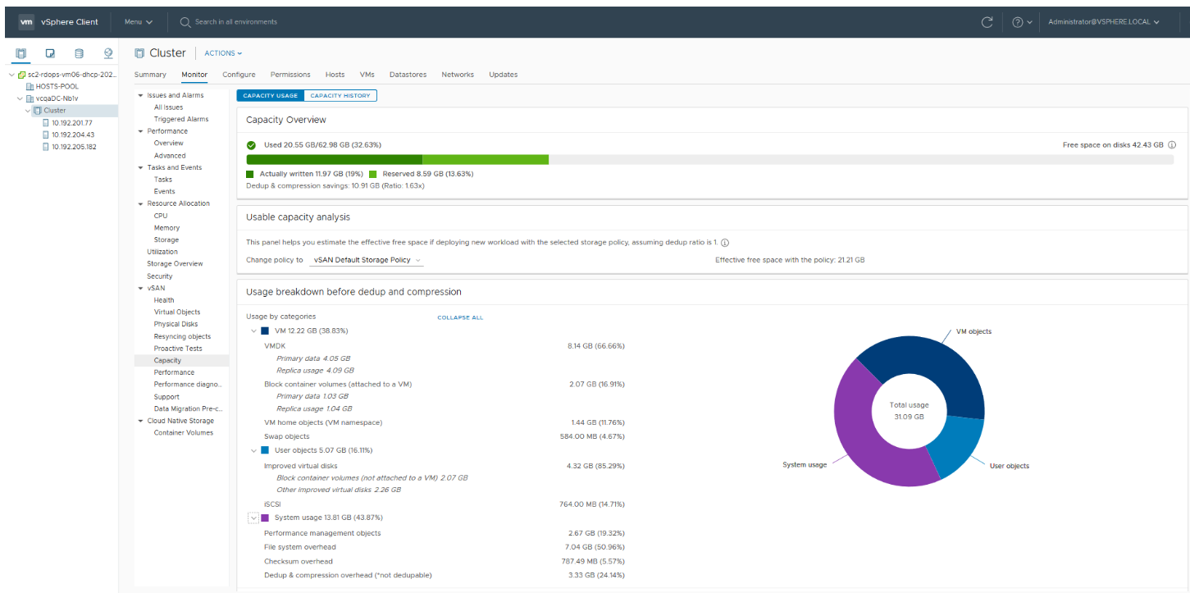Click navy VM category color swatch
This screenshot has height=593, width=1190.
point(265,331)
